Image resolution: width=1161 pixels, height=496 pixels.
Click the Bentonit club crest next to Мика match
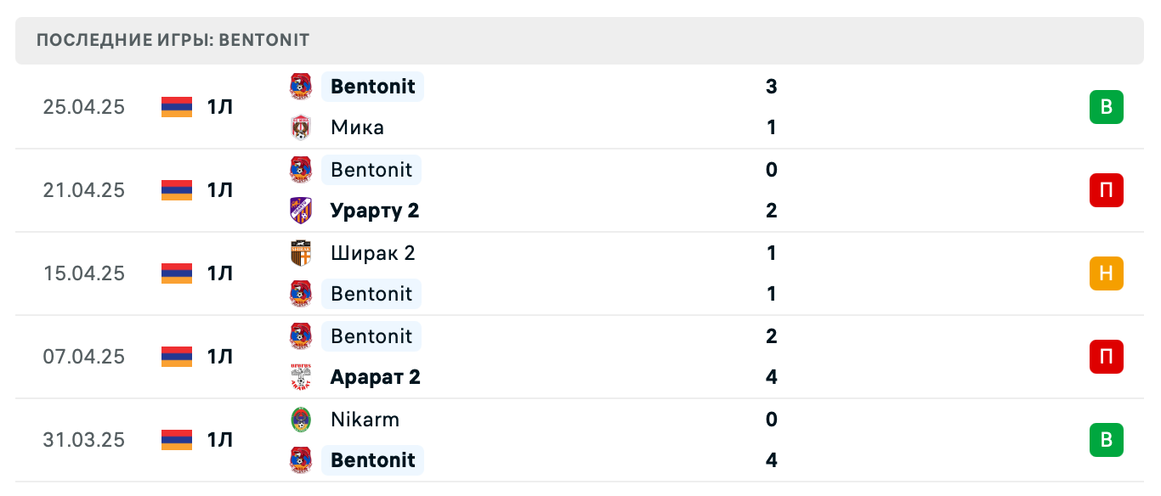[x=300, y=87]
